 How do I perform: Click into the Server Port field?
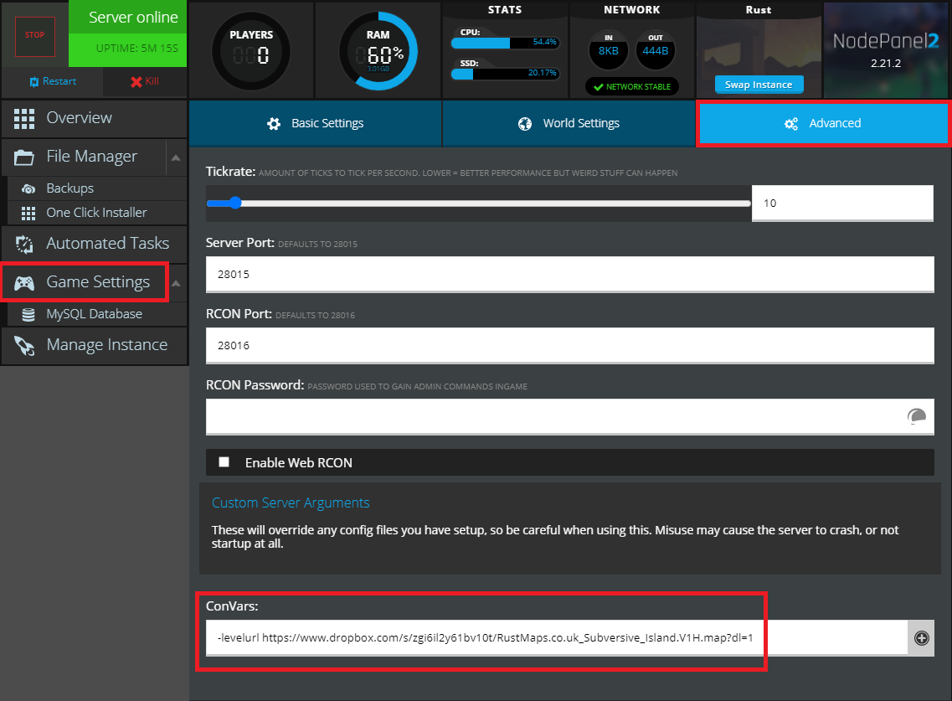coord(569,274)
